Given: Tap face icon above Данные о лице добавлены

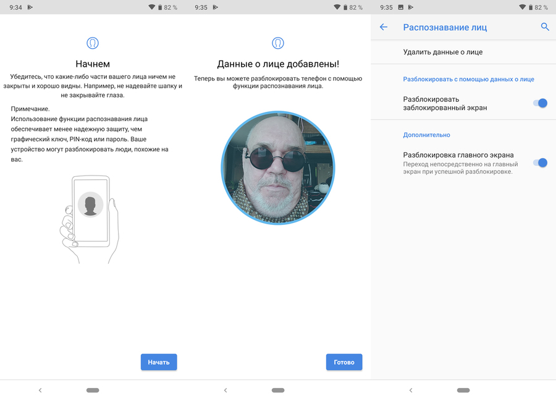Looking at the screenshot, I should [x=278, y=43].
